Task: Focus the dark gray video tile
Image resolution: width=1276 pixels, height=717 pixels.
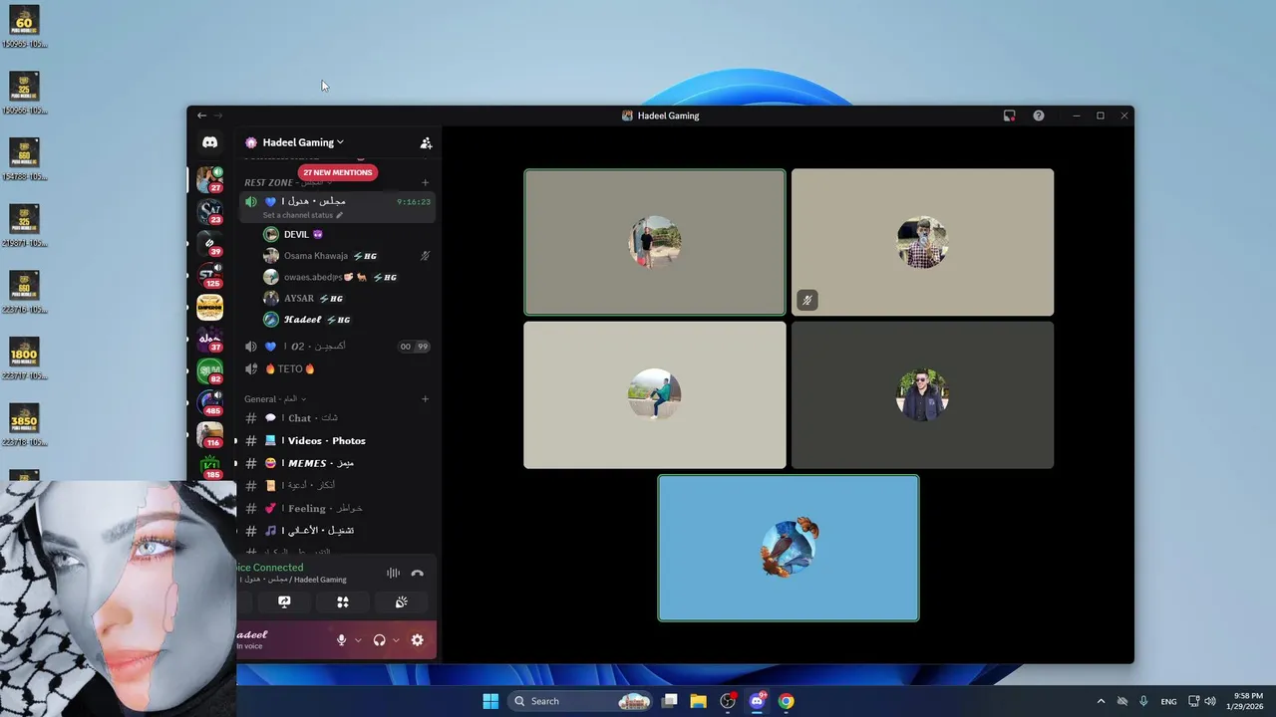Action: 922,394
